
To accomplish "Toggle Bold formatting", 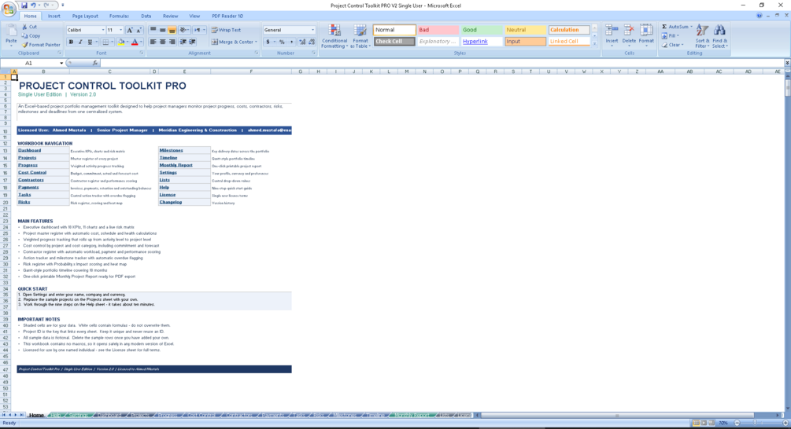I will (71, 42).
